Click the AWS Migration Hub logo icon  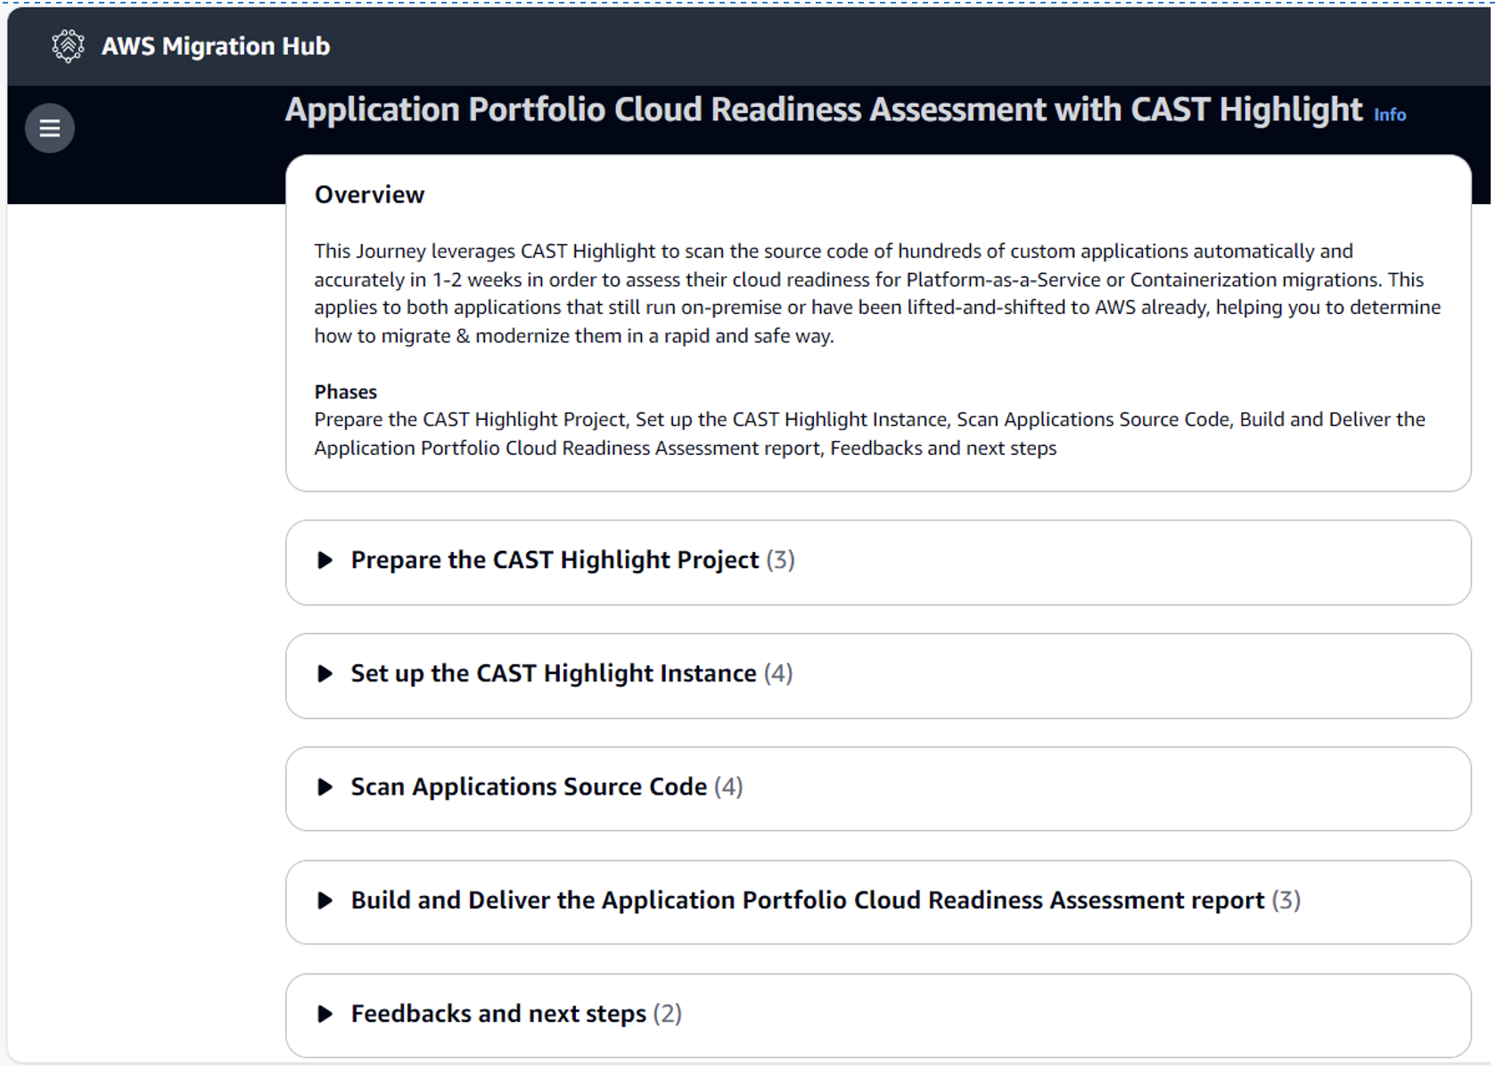click(x=68, y=46)
